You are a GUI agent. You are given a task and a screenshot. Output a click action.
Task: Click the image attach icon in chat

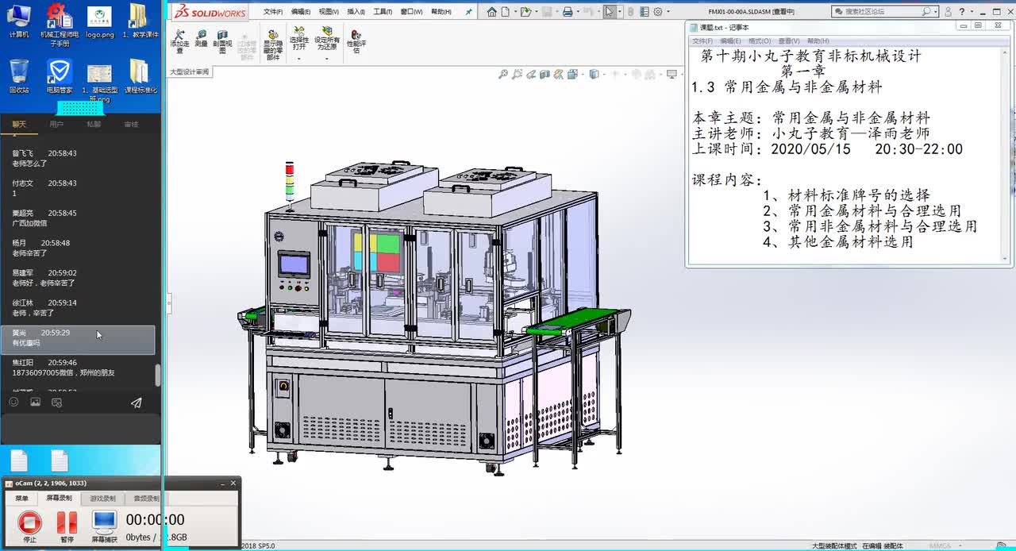click(35, 403)
